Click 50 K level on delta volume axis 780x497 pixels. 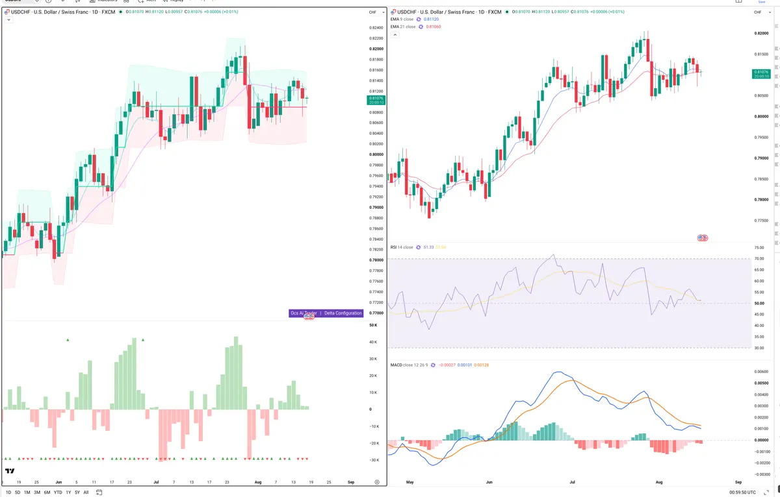[x=373, y=325]
